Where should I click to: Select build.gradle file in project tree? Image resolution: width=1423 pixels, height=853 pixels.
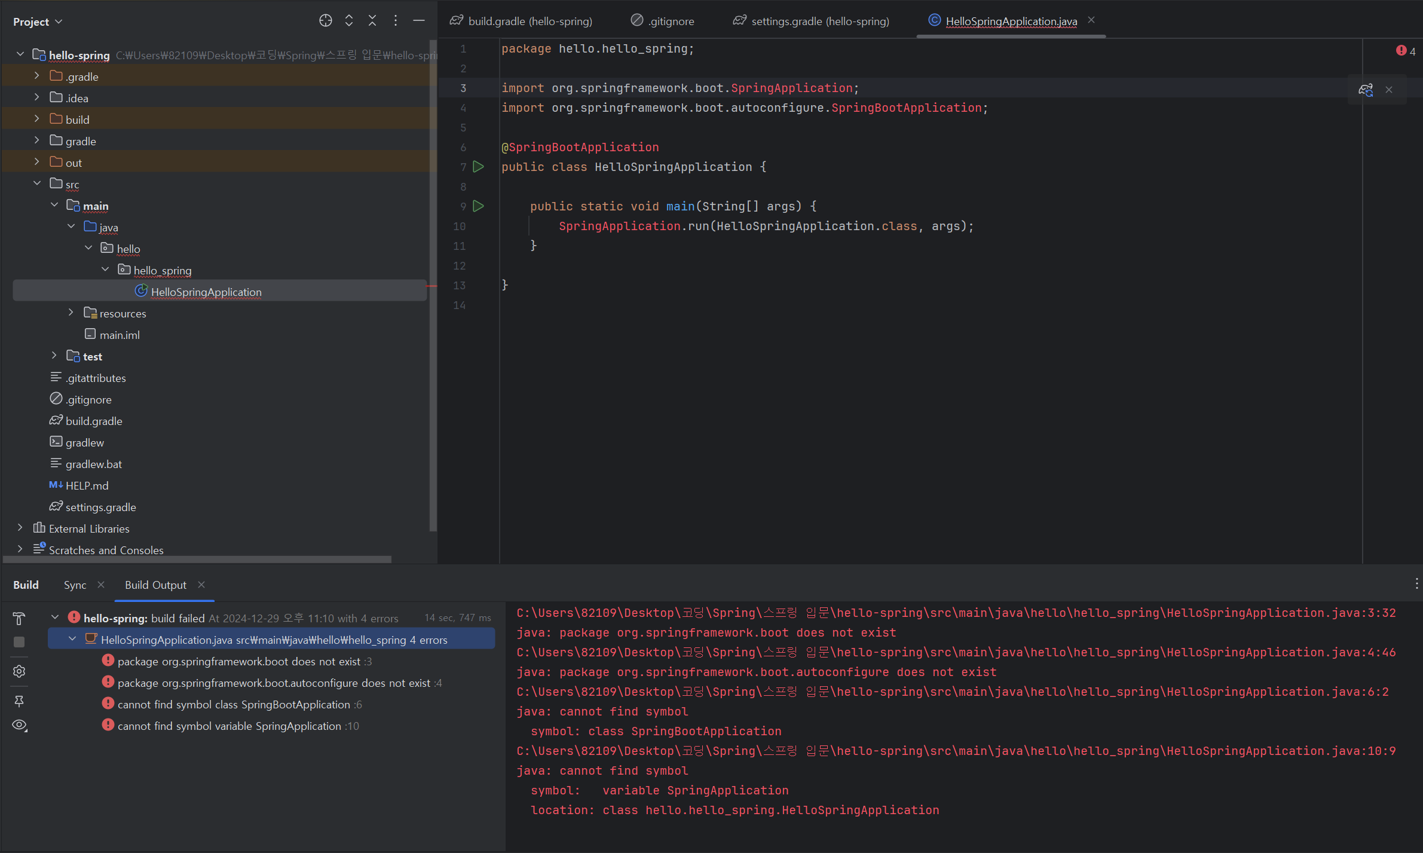pyautogui.click(x=94, y=421)
